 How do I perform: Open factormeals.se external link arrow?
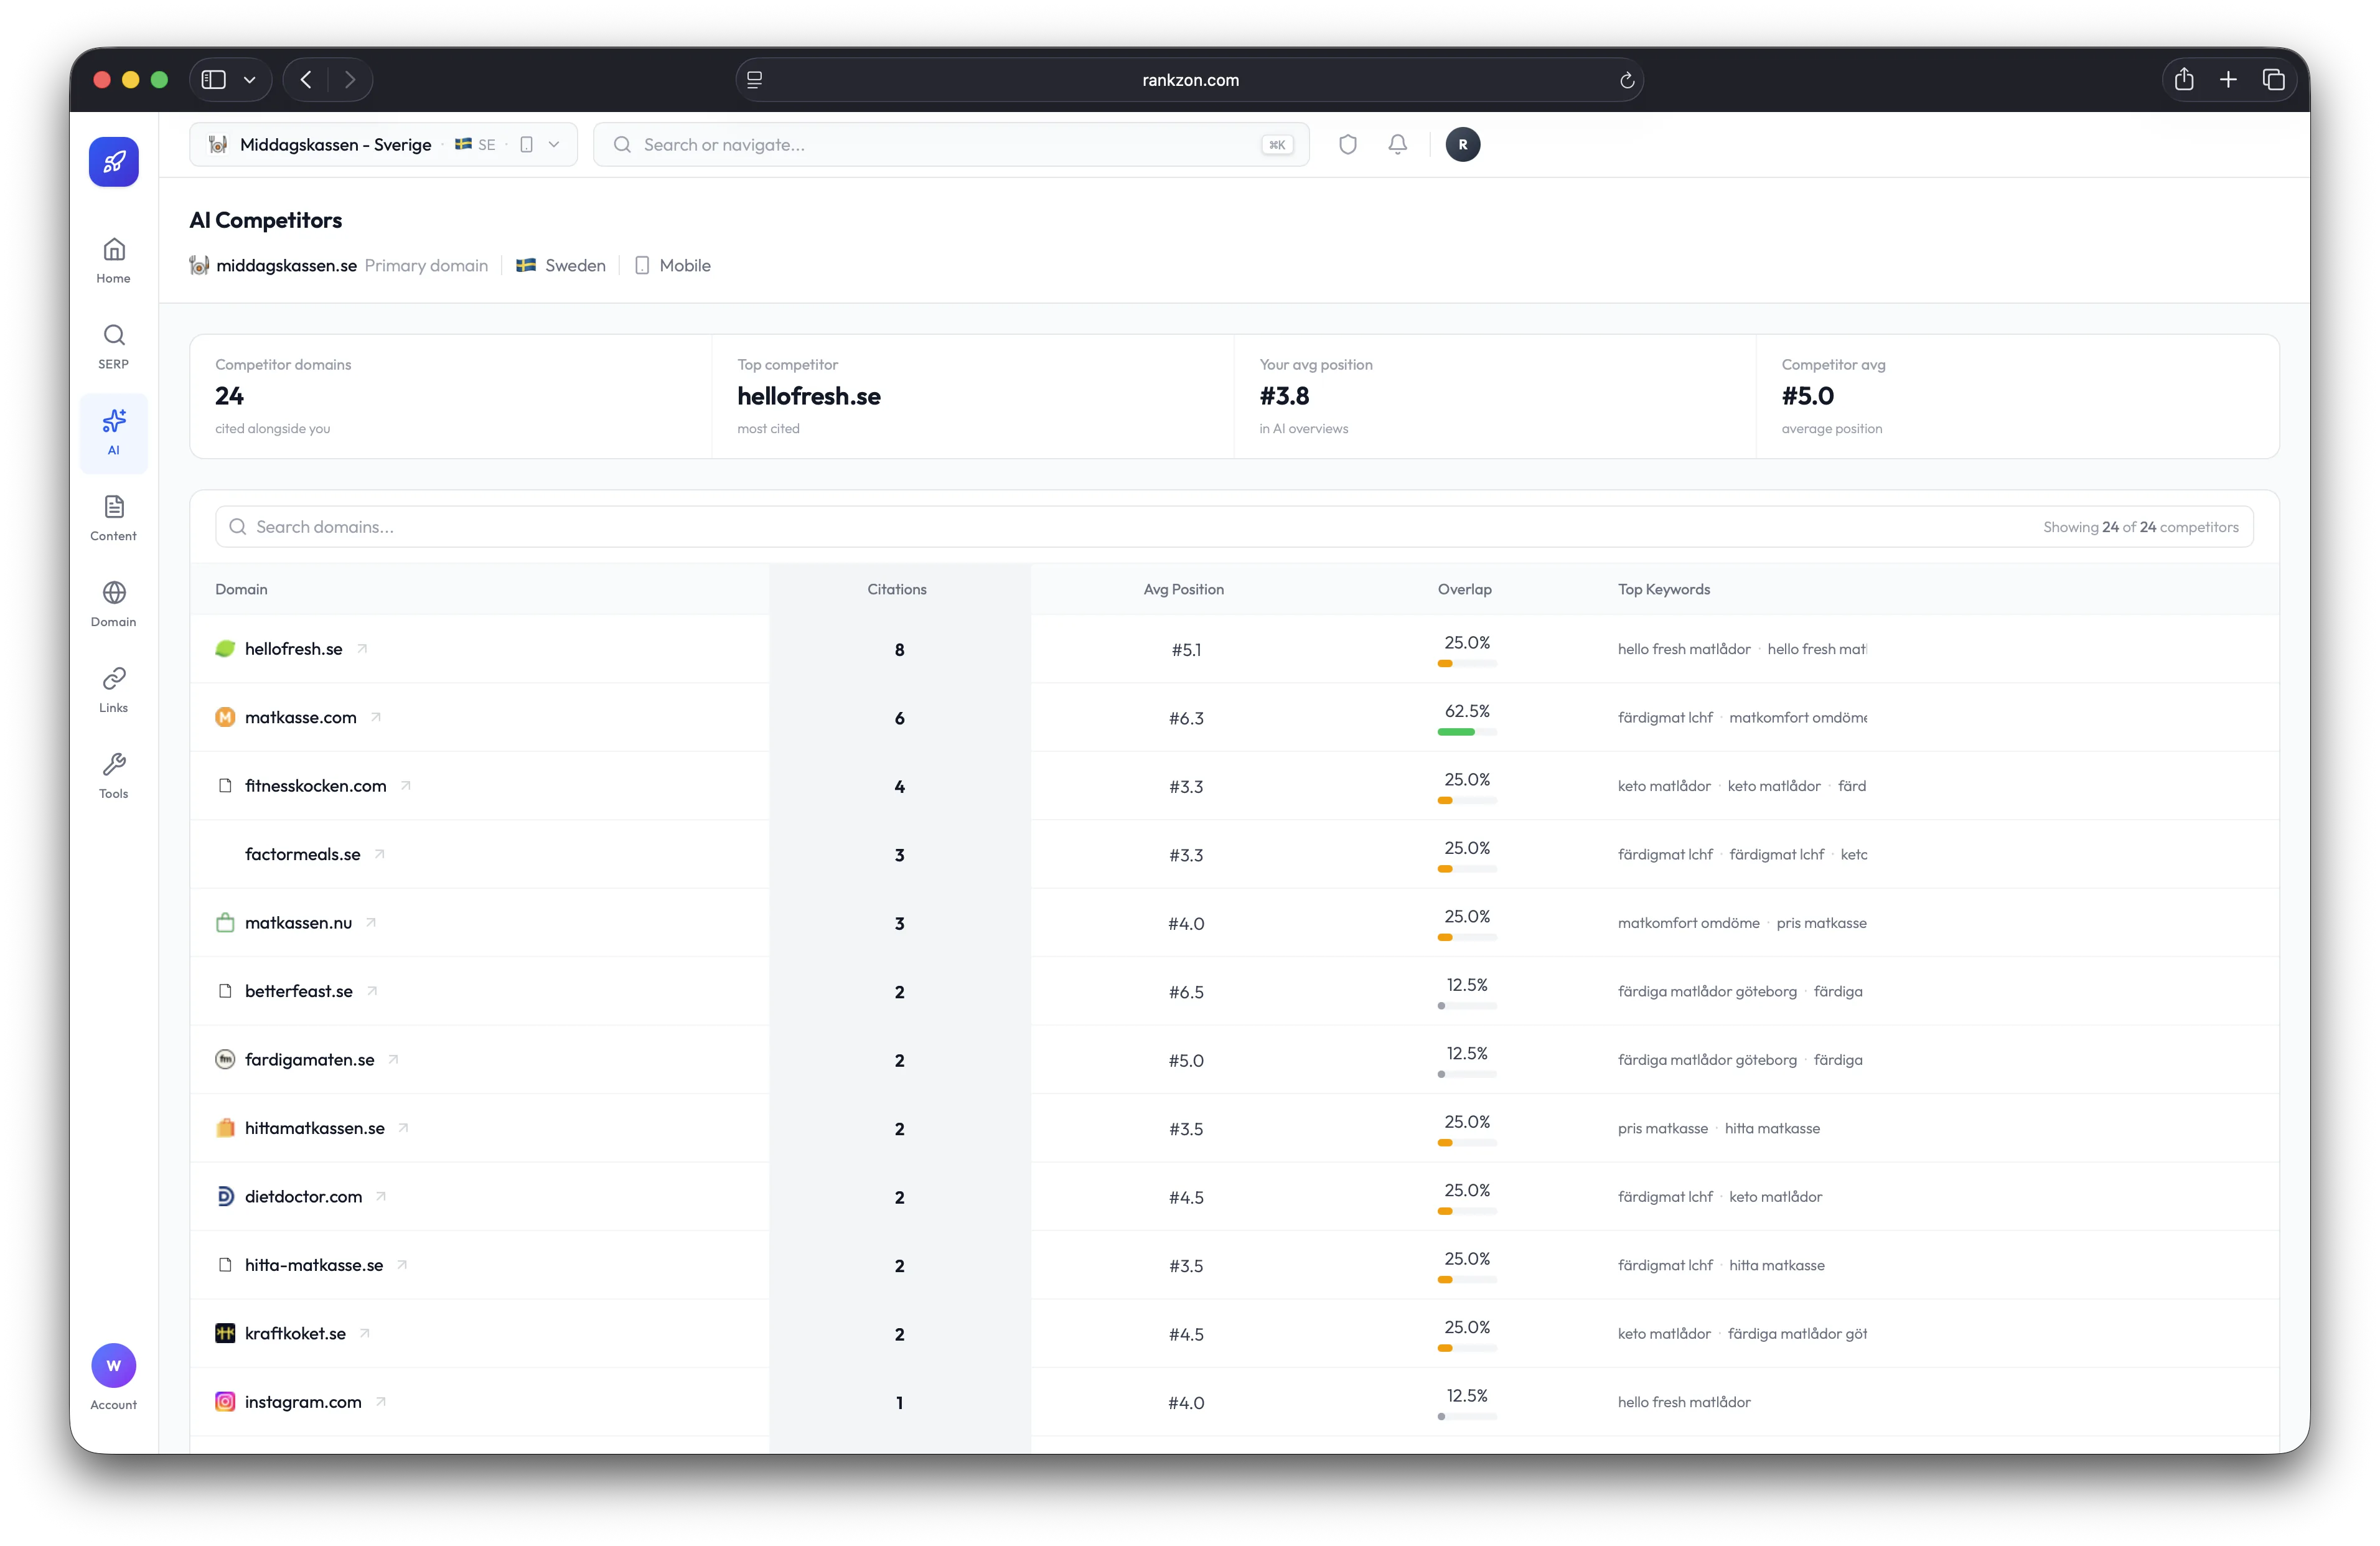click(380, 854)
